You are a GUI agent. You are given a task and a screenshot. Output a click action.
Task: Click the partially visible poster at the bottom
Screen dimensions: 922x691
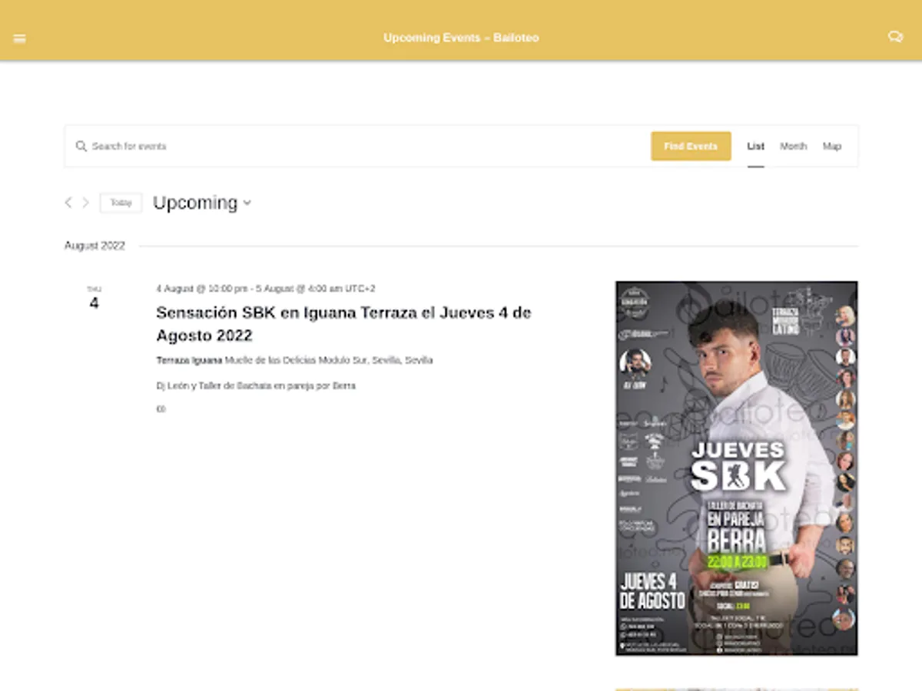(735, 686)
